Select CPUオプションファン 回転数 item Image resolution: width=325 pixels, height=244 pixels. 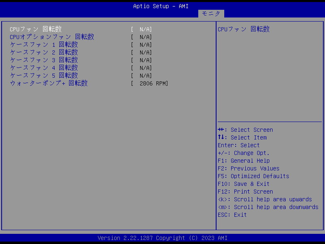click(x=52, y=37)
